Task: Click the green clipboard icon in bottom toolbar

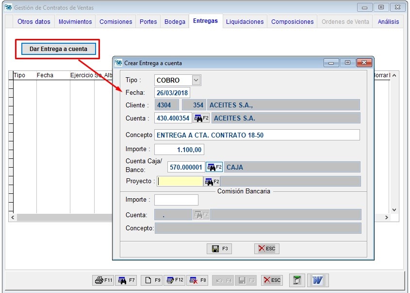Action: coord(296,280)
